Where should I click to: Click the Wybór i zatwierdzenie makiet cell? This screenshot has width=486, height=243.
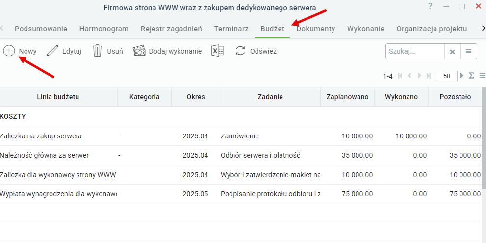pyautogui.click(x=270, y=175)
